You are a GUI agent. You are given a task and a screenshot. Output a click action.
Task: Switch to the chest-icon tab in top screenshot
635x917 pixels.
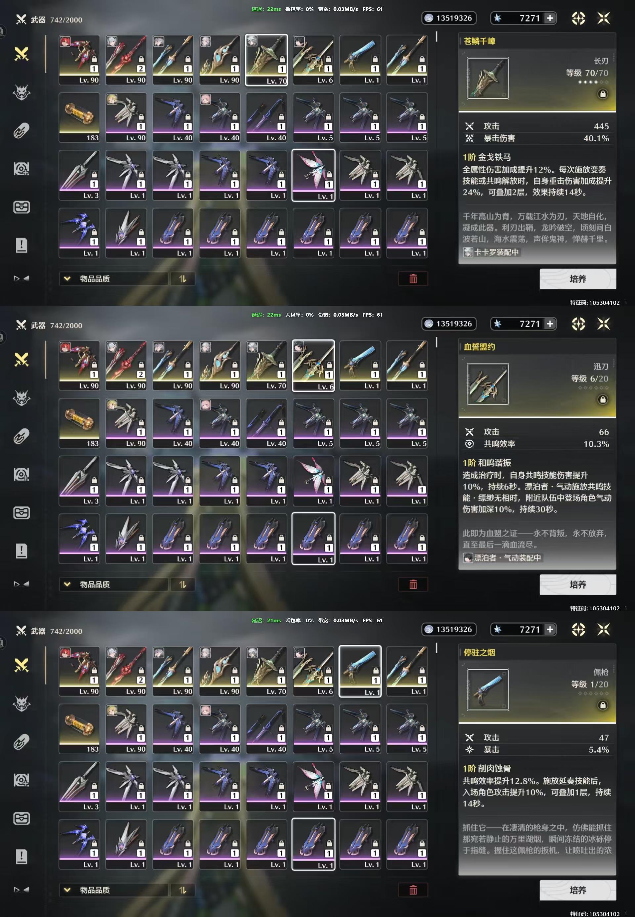pos(21,207)
